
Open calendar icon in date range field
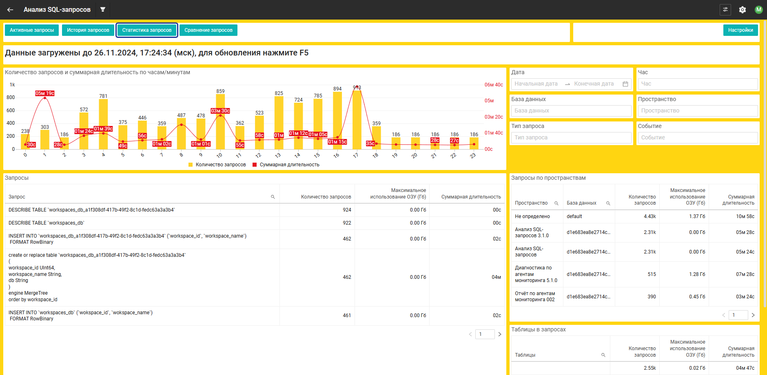[x=625, y=84]
